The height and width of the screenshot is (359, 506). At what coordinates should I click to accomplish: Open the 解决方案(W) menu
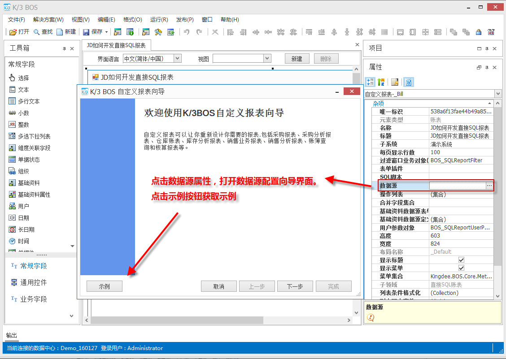point(48,20)
